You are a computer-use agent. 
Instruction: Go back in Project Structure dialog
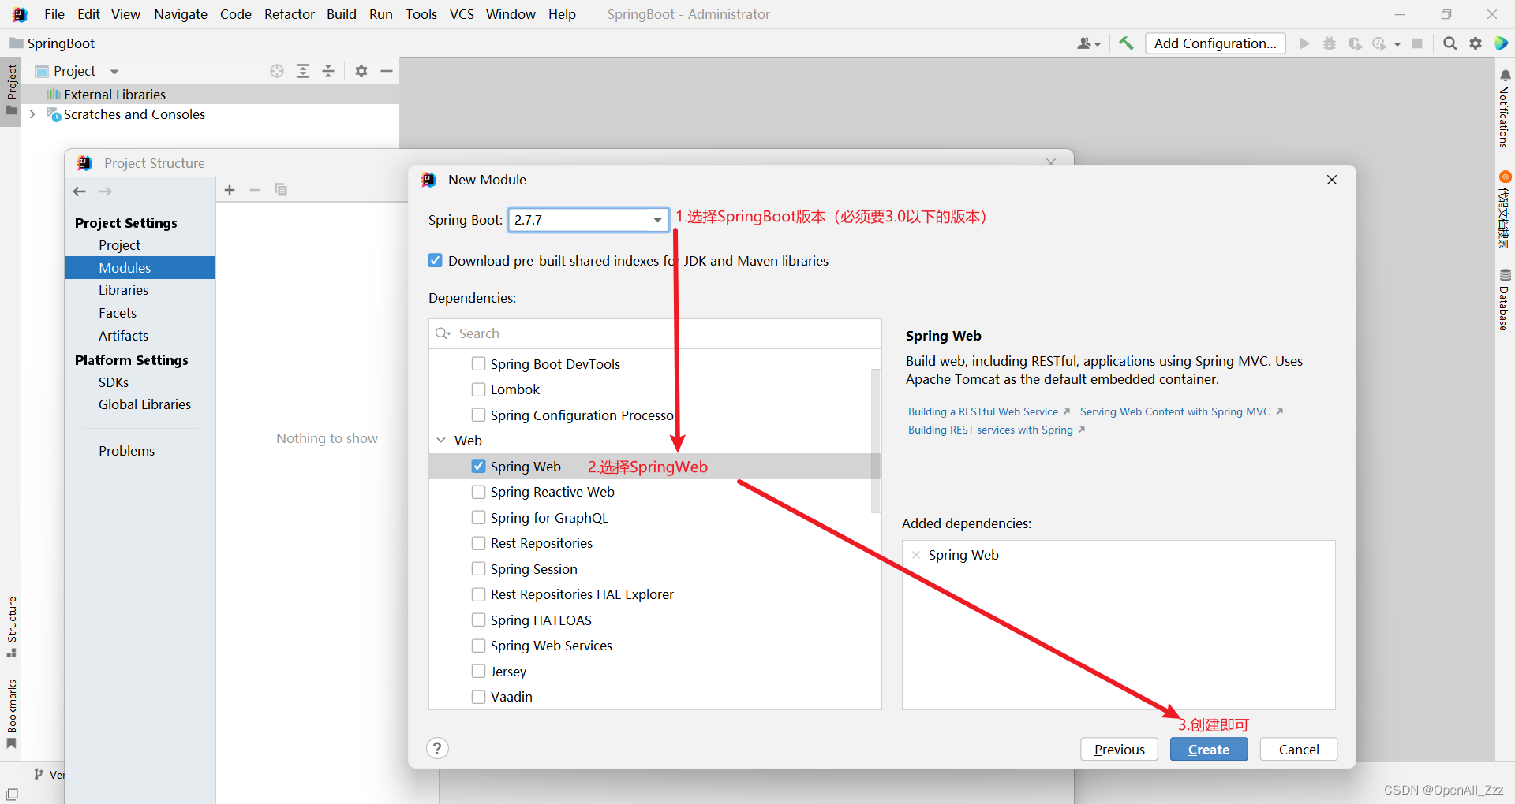[x=80, y=192]
